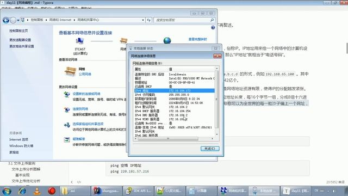The height and width of the screenshot is (196, 348).
Task: Open 疑难解答 link
Action: (79, 139)
